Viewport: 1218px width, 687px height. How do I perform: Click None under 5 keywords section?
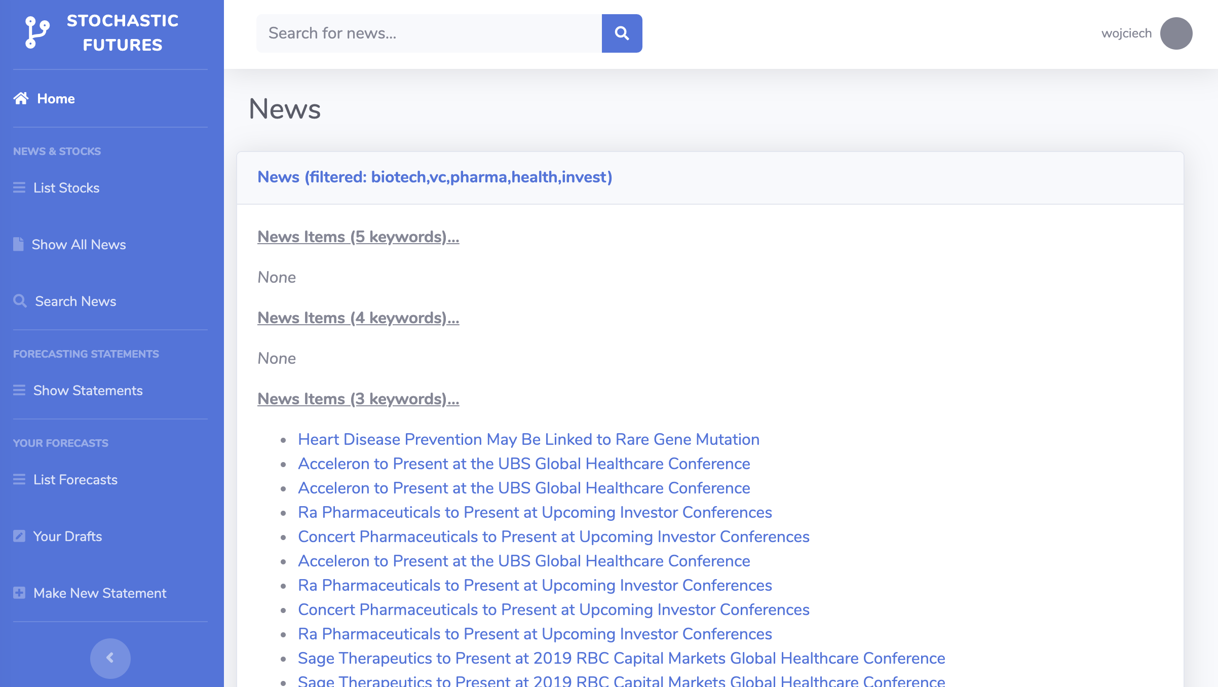(277, 277)
